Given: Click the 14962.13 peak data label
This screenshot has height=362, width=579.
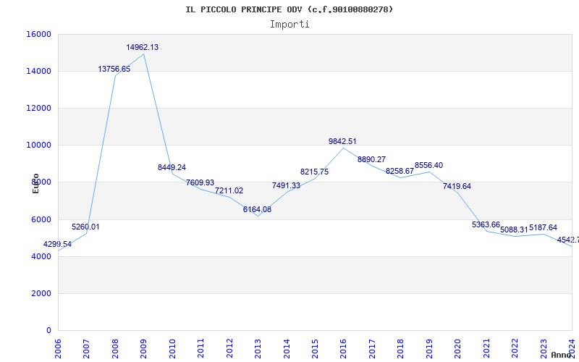Looking at the screenshot, I should pos(143,47).
